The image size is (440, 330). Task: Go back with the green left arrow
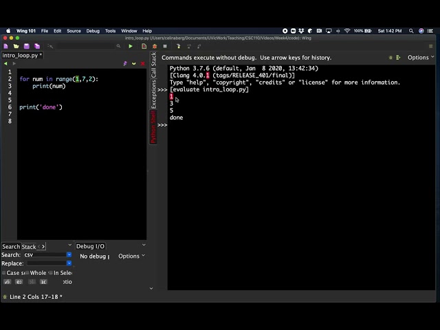coord(5,64)
